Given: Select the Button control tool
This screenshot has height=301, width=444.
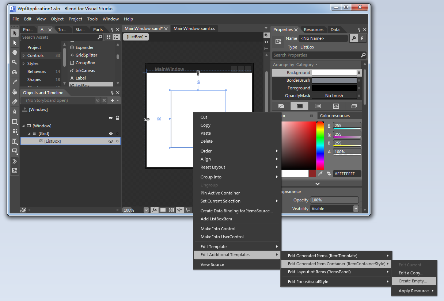Looking at the screenshot, I should pos(15,151).
